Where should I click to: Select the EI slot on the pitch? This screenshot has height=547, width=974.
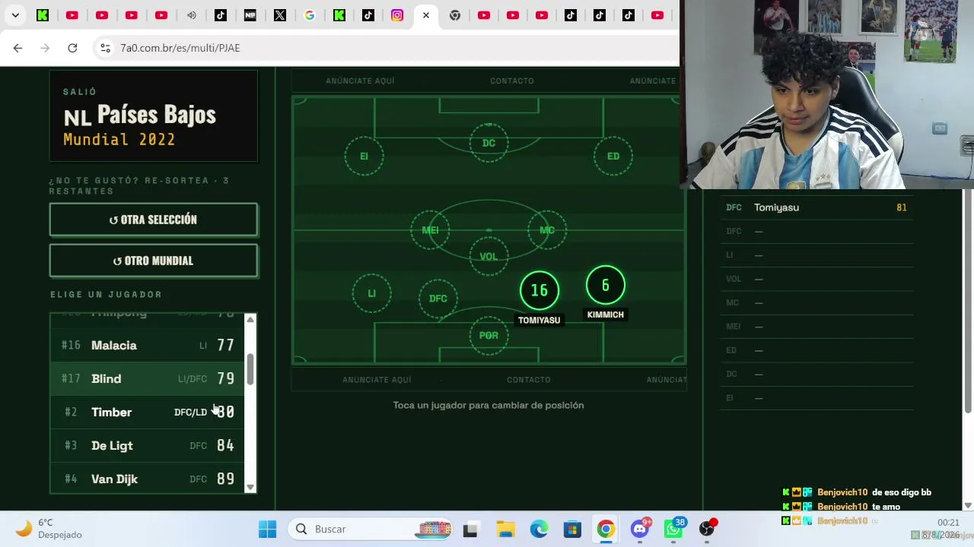364,156
